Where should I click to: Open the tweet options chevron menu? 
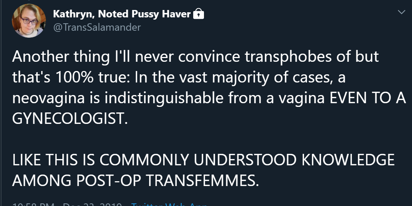(401, 12)
